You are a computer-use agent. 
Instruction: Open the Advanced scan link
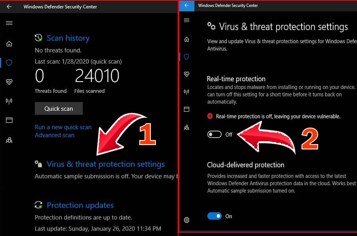click(x=54, y=135)
